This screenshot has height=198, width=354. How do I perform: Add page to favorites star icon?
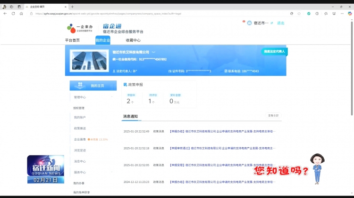pyautogui.click(x=299, y=14)
